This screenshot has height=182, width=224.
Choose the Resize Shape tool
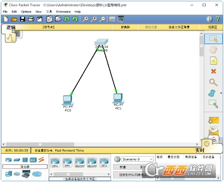(x=213, y=104)
